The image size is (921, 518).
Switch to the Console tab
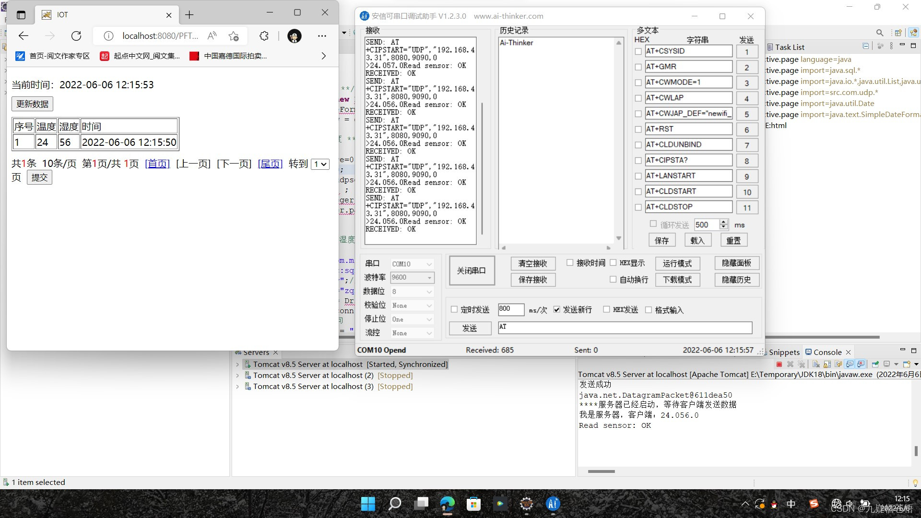pyautogui.click(x=827, y=352)
